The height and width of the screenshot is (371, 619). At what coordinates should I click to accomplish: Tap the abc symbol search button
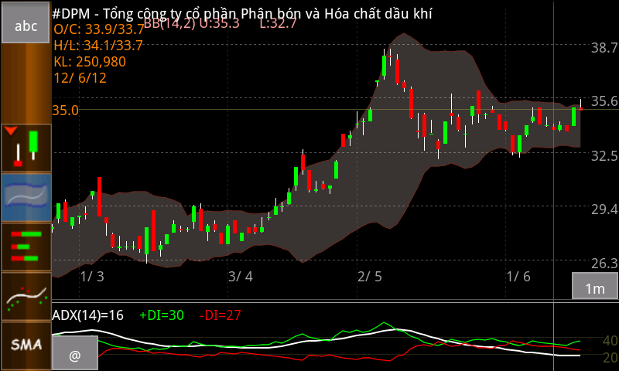coord(26,26)
